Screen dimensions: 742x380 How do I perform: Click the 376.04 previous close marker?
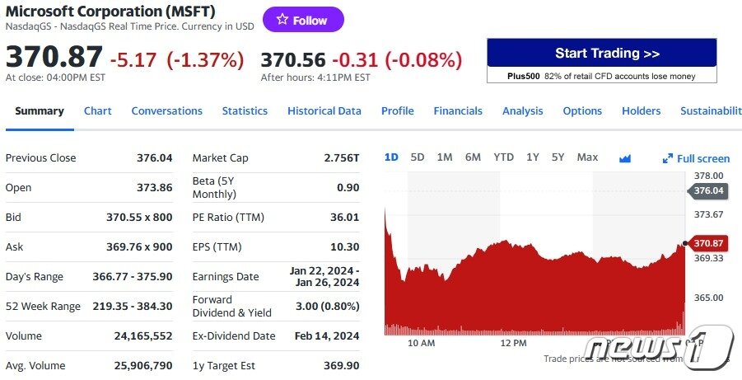707,190
